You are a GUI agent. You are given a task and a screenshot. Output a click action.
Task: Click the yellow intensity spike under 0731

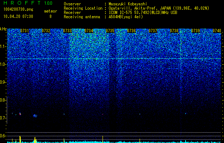coord(20,139)
